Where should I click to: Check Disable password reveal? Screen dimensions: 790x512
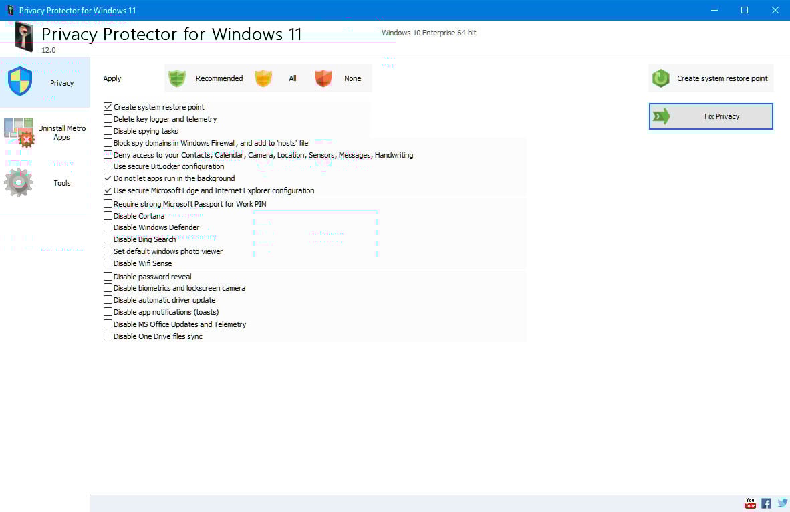pos(108,277)
